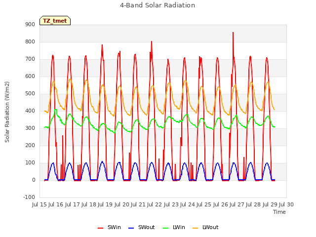Viewport: 316px width, 237px height.
Task: Click the Jul 25 x-axis label
Action: pos(204,204)
